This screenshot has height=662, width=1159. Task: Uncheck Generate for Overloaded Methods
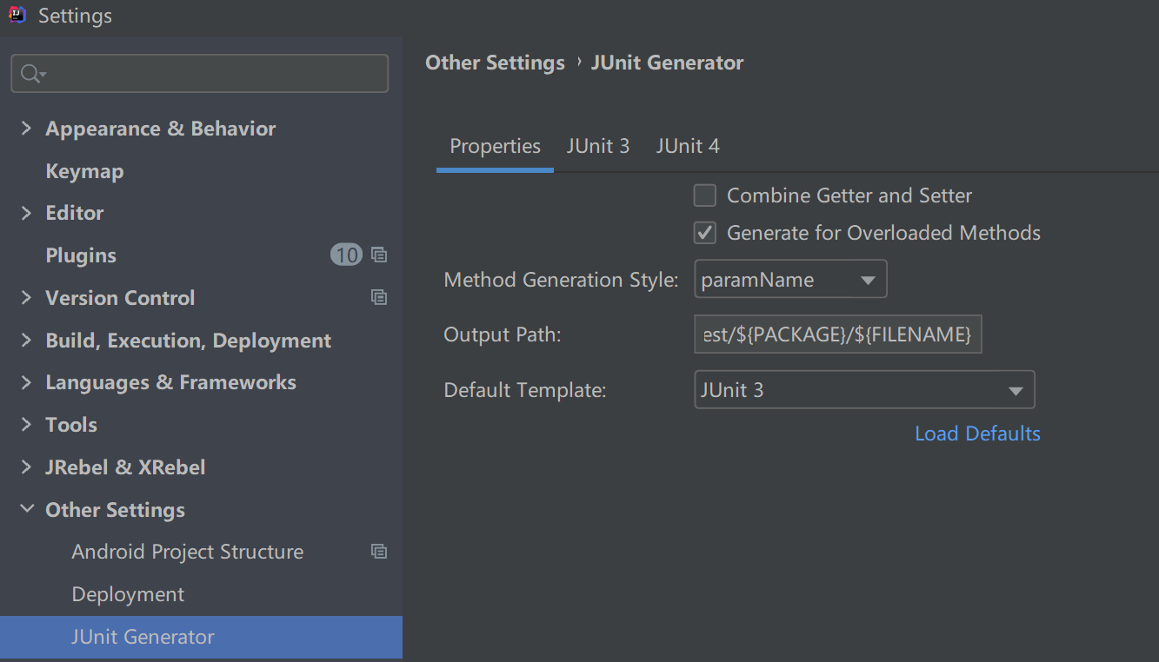704,232
